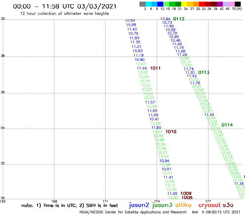245x215 pixels.
Task: Click the 13.43 wave height value
Action: [x=163, y=156]
